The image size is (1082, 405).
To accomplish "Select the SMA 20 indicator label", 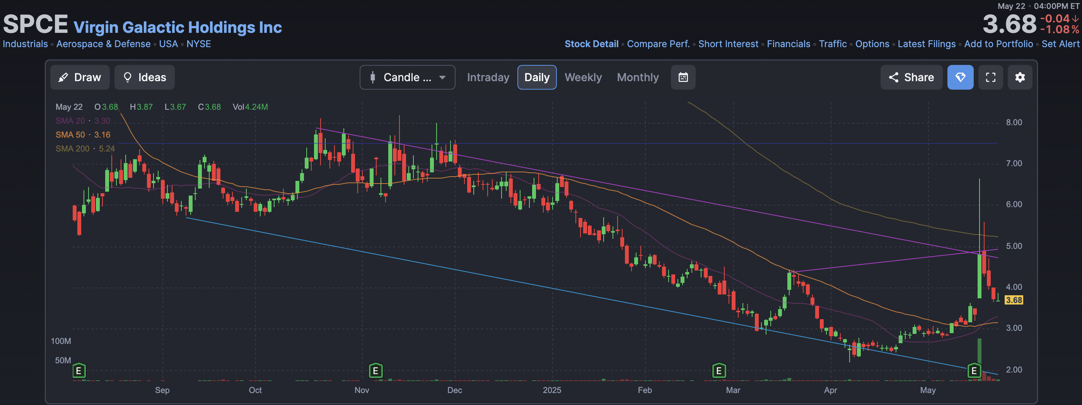I will coord(83,121).
